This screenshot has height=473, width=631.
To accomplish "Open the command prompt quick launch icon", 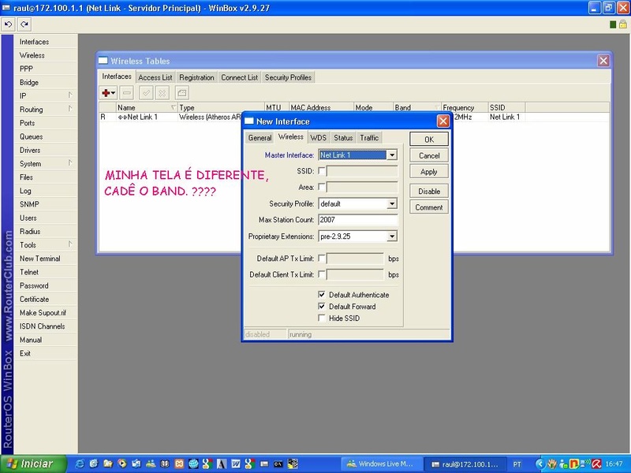I will [x=278, y=464].
